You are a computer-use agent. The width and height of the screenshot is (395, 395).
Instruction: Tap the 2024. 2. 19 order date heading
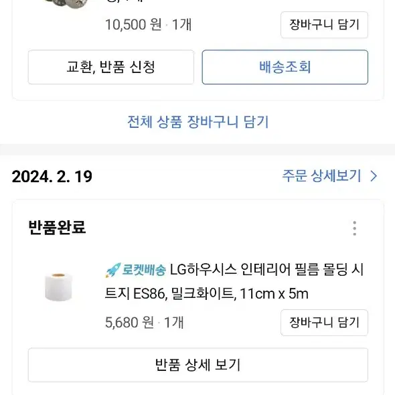tap(52, 176)
